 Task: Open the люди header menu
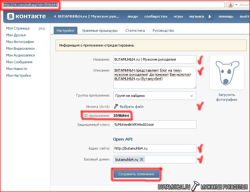133,16
